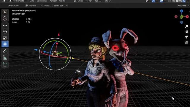Select the highlighted Transform tool
The width and height of the screenshot is (190, 107).
pos(5,44)
